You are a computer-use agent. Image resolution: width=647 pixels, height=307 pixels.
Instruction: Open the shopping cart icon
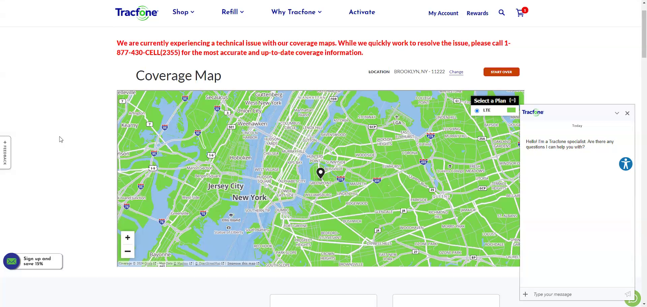(520, 13)
